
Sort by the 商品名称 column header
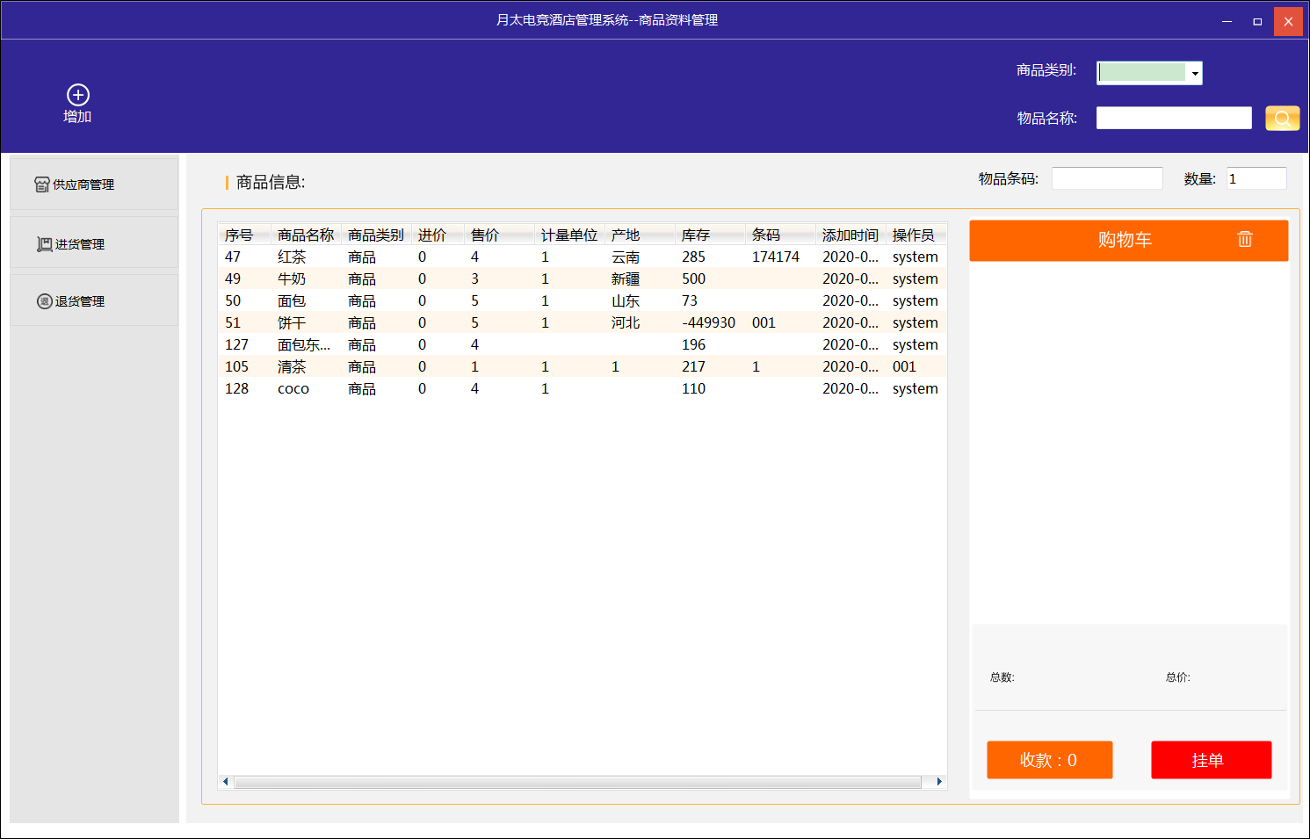[305, 235]
